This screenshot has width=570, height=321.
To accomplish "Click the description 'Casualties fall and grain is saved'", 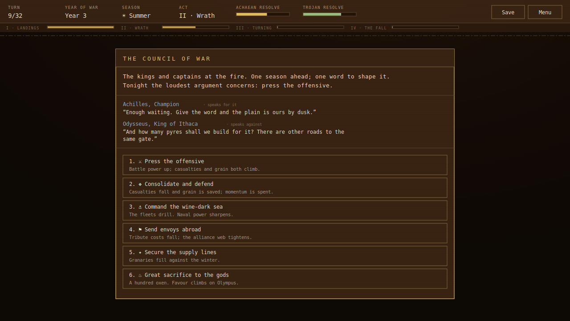I will coord(201,192).
